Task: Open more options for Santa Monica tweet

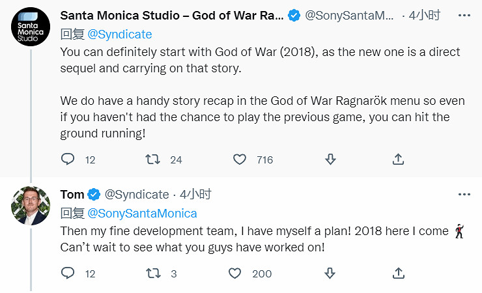Action: pyautogui.click(x=464, y=15)
